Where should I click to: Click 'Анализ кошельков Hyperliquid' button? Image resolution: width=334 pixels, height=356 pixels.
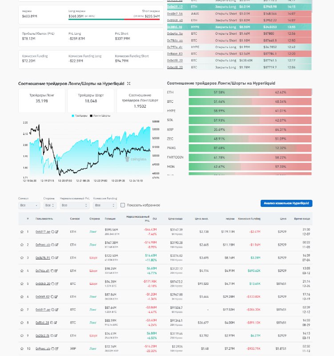(286, 203)
